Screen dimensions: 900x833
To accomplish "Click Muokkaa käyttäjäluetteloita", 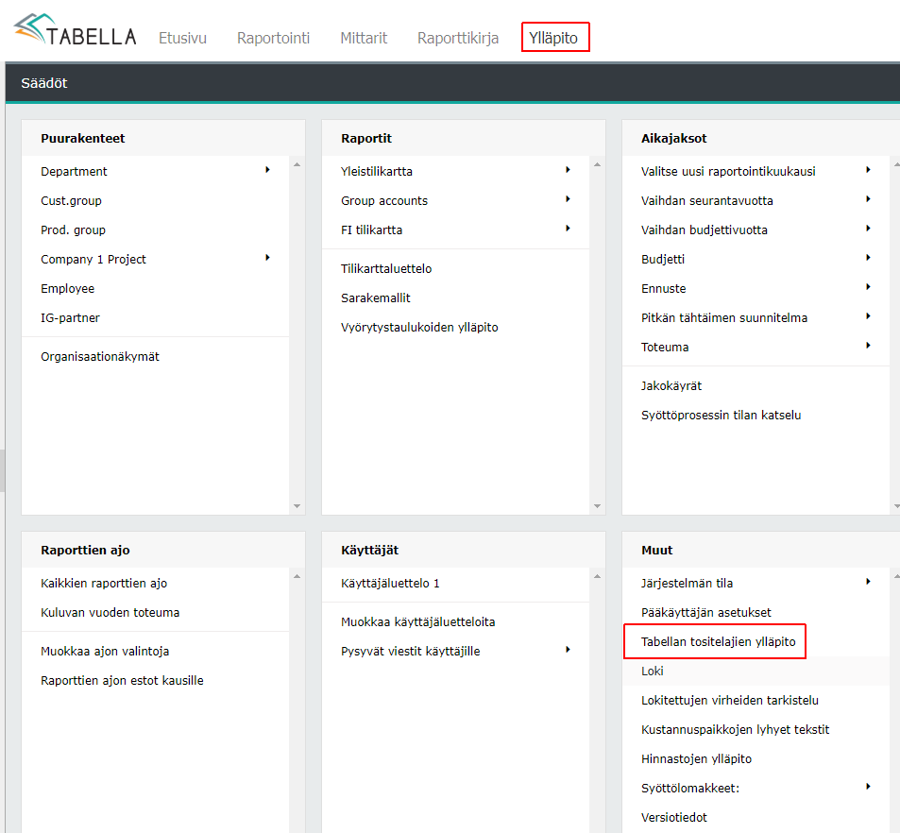I will coord(417,622).
